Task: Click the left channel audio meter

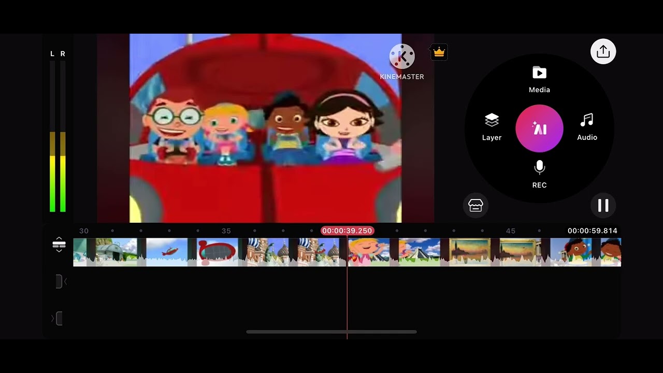Action: click(x=52, y=136)
